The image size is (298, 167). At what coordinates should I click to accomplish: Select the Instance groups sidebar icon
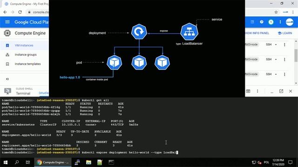(7, 55)
